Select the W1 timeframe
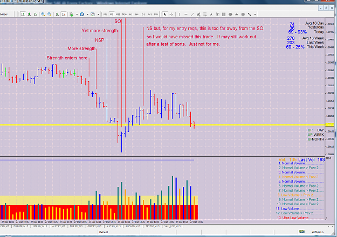The height and width of the screenshot is (237, 337). (150, 15)
